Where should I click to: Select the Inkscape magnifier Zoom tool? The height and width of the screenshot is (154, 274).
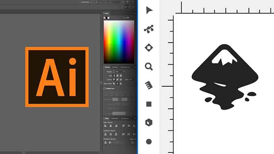coord(149,67)
